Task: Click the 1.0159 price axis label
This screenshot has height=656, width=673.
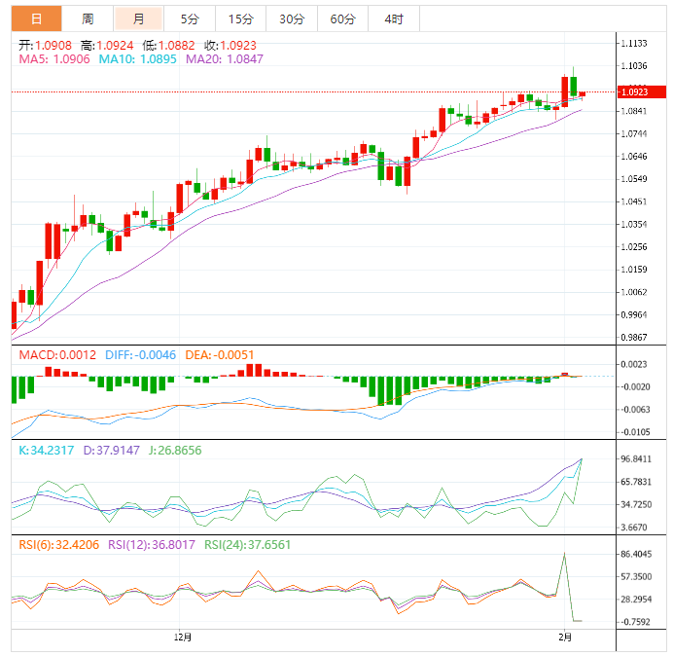Action: coord(634,270)
